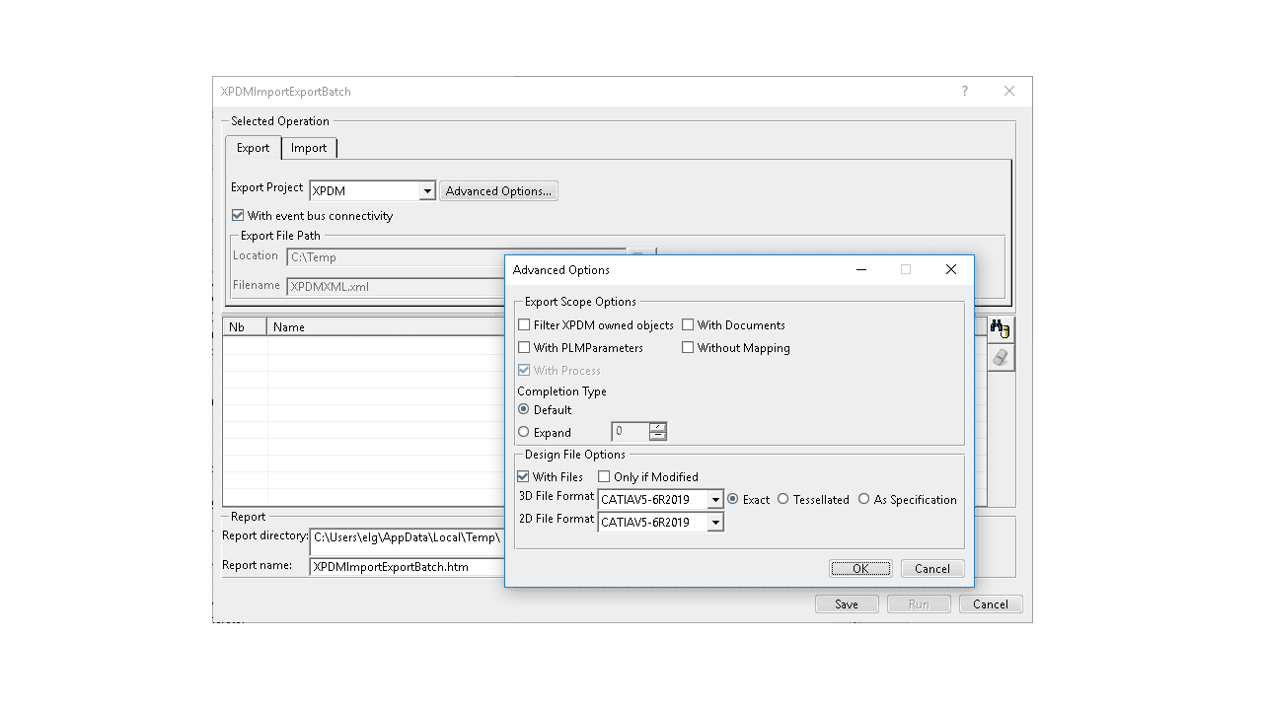Click the eraser icon beside the list
The image size is (1263, 710).
point(1000,358)
